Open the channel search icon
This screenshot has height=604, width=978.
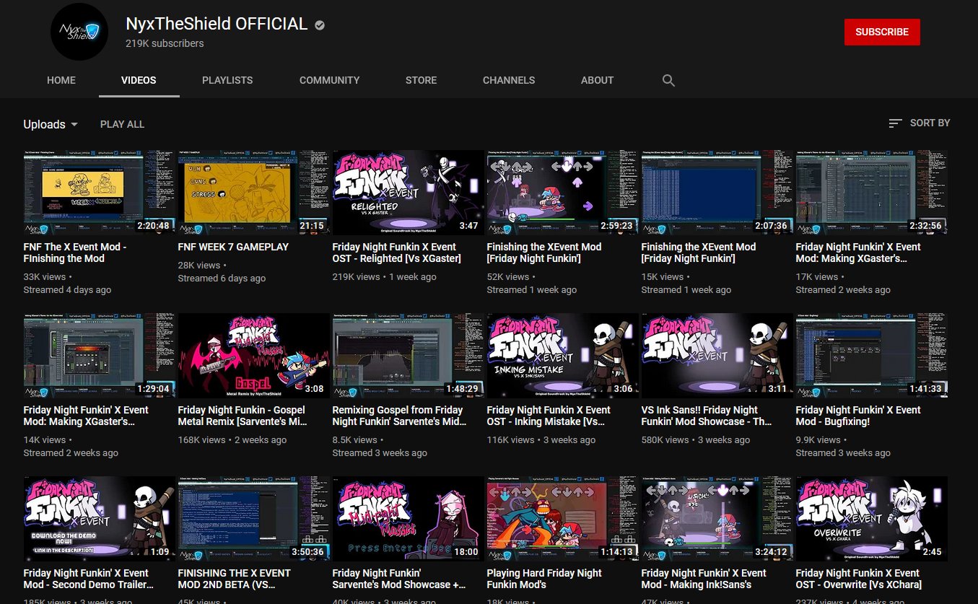coord(668,80)
